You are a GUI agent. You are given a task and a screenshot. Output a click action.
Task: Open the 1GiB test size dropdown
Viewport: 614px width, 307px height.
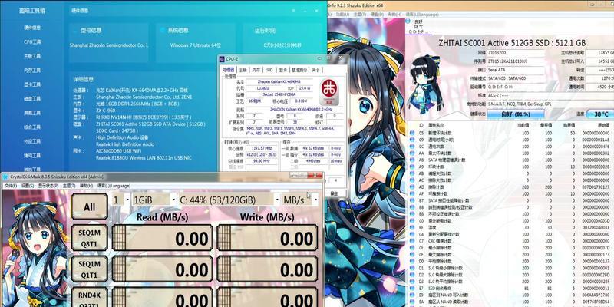point(153,200)
